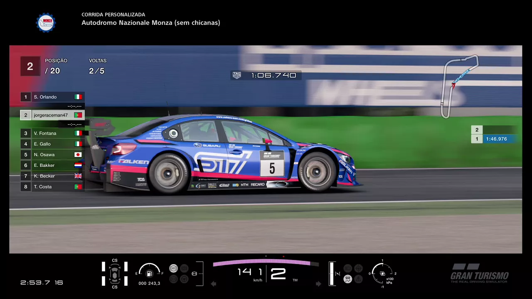Click the left turn indicator arrow

[x=214, y=284]
